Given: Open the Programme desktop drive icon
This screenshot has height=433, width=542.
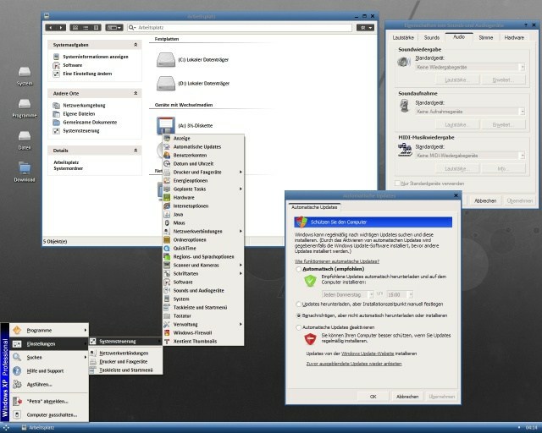Looking at the screenshot, I should point(25,104).
